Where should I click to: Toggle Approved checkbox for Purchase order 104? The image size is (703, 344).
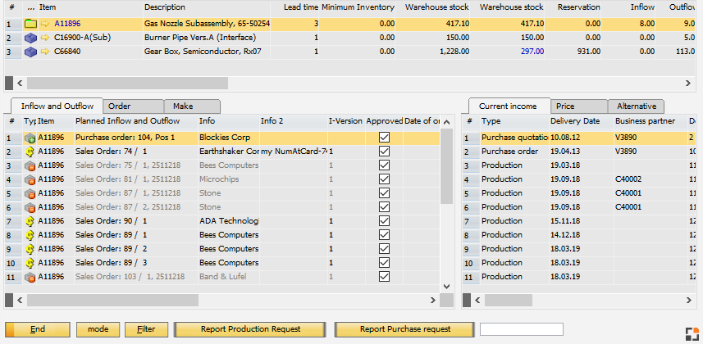tap(384, 138)
